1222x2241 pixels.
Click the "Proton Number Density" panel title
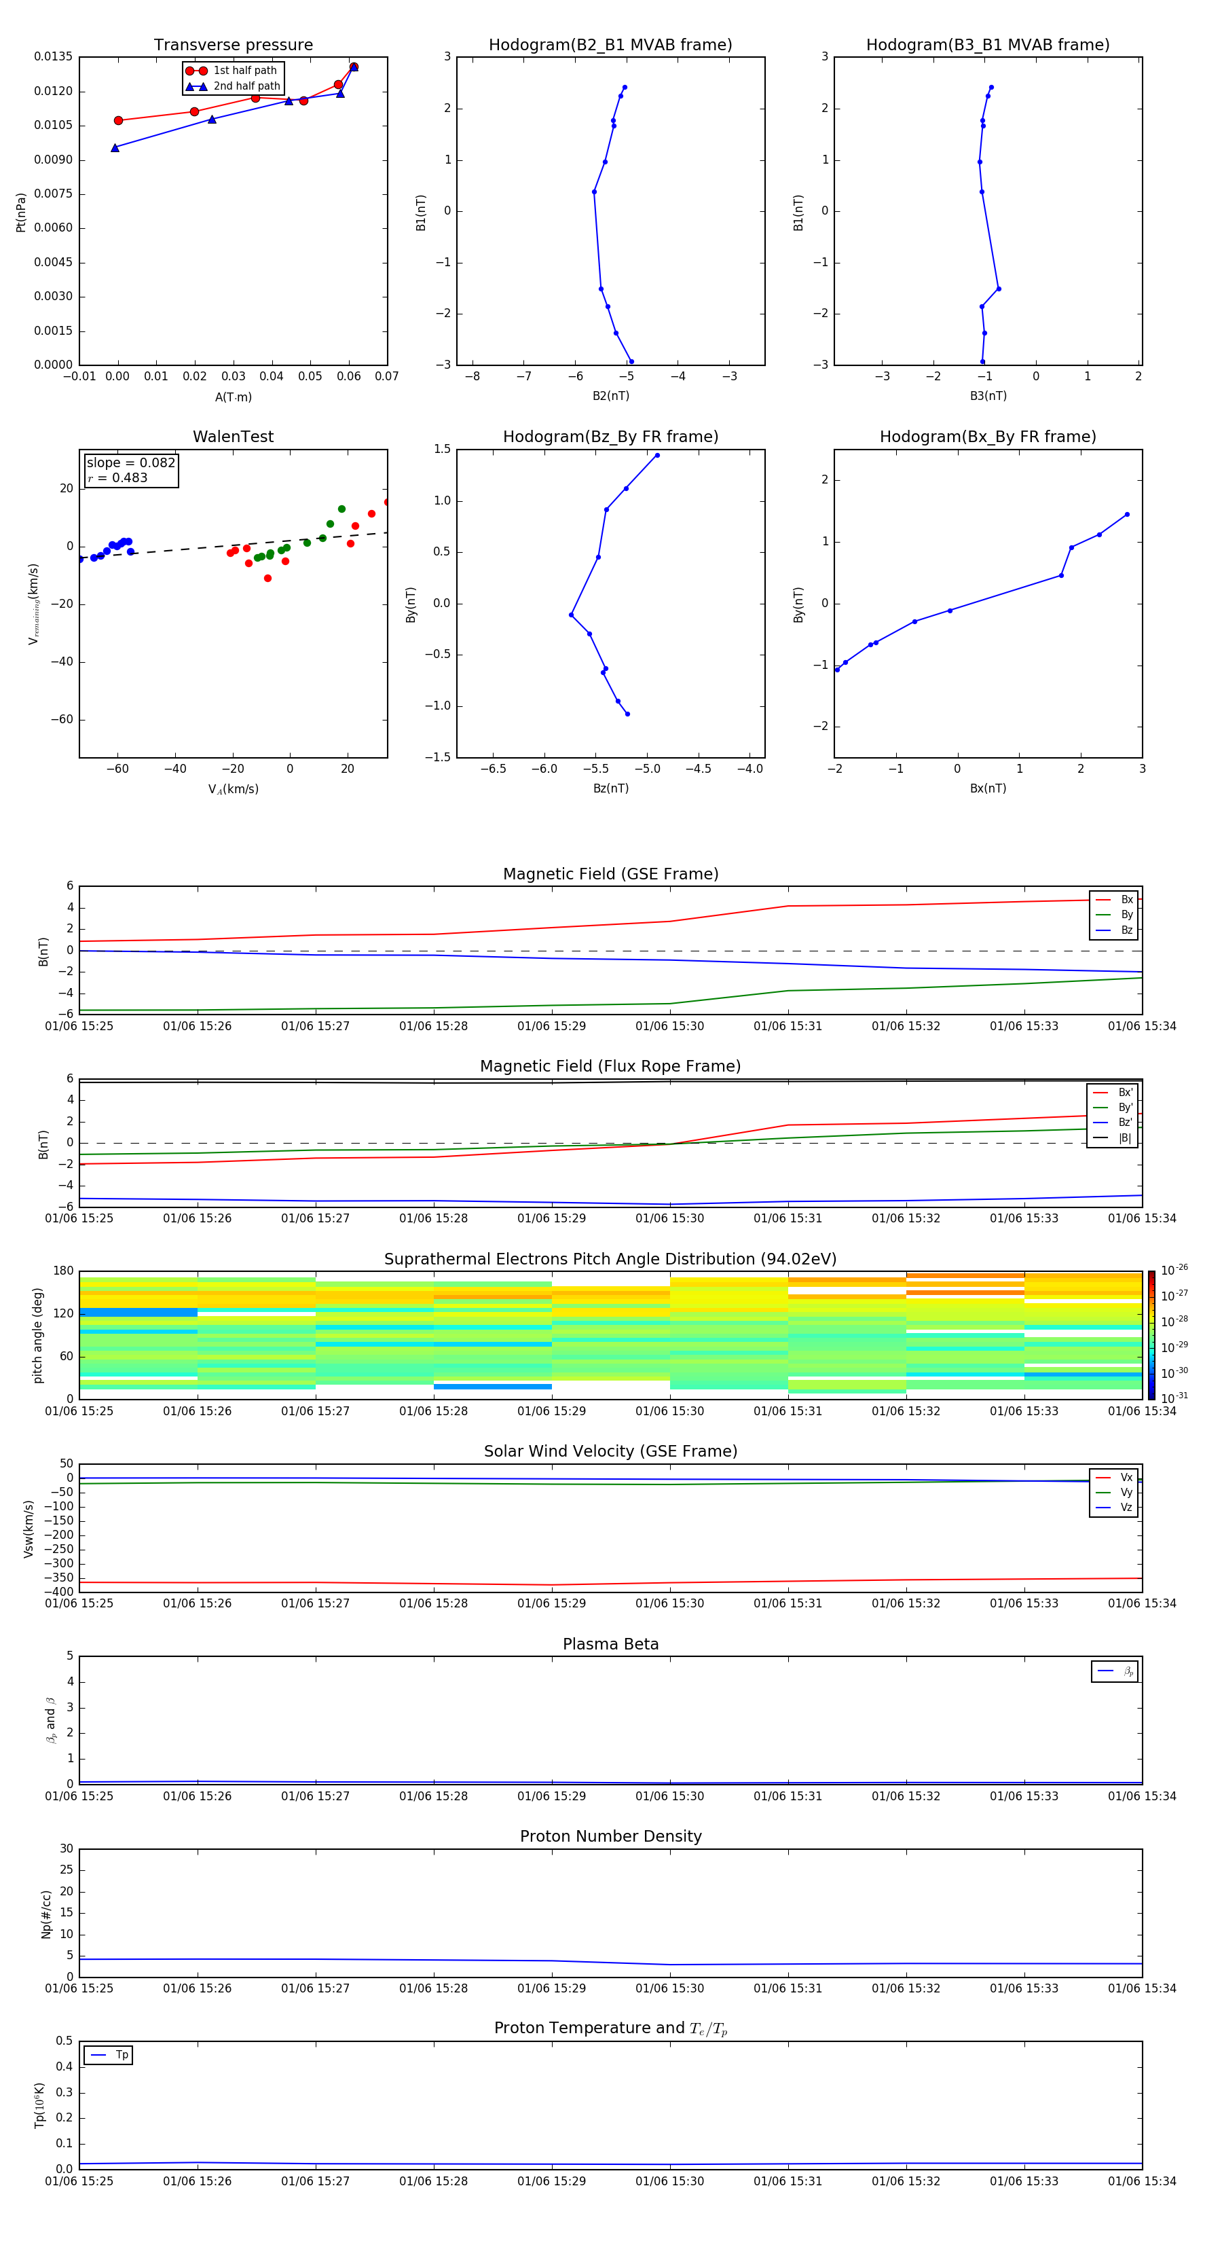[610, 1836]
